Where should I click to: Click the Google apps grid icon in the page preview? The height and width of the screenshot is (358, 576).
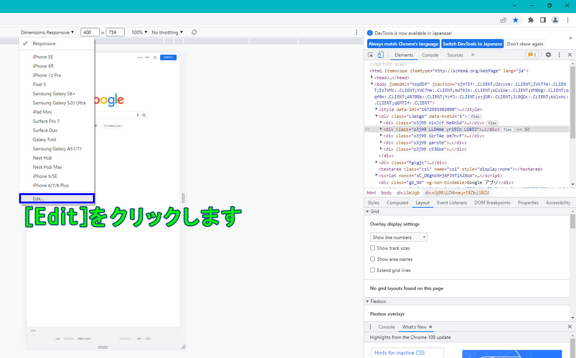[155, 57]
